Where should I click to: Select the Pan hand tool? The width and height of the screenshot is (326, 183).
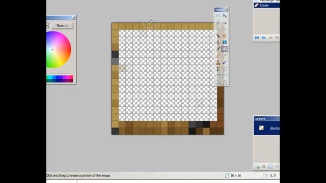[x=225, y=36]
